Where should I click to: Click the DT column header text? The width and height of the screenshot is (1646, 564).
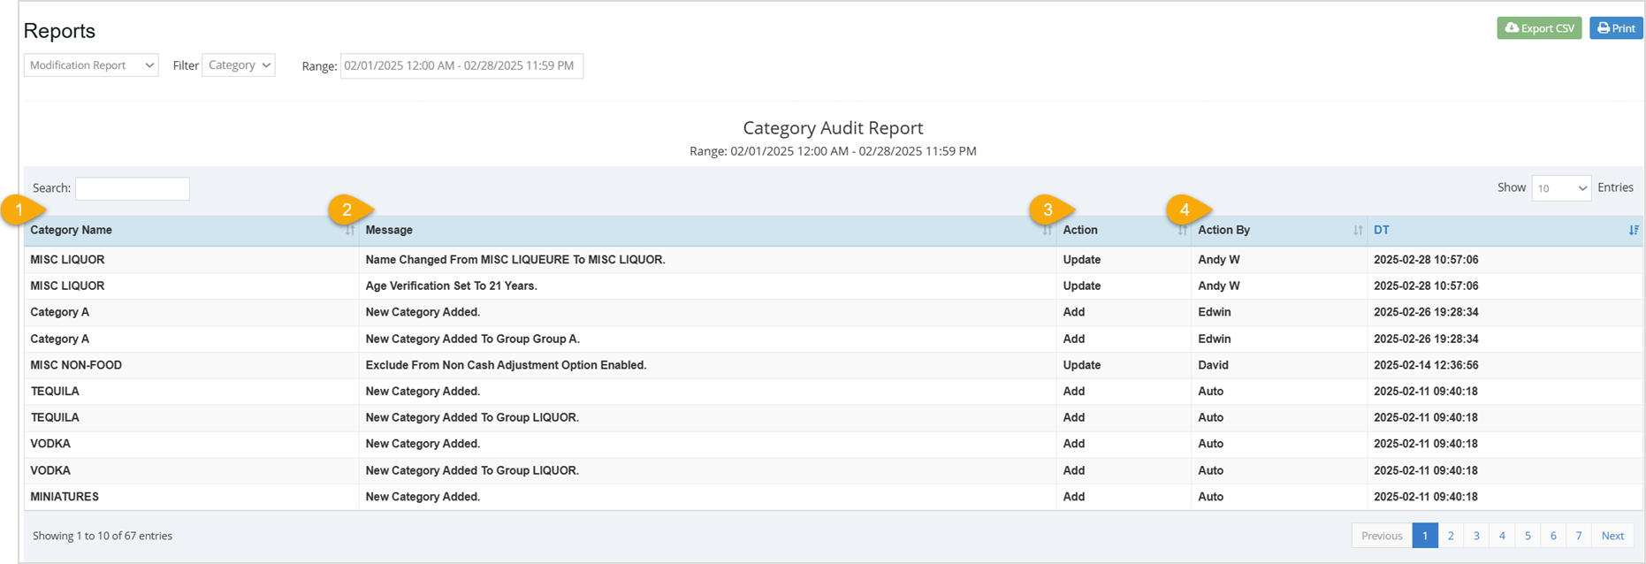tap(1381, 230)
